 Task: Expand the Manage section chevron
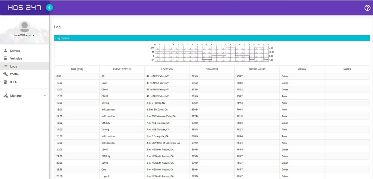pyautogui.click(x=45, y=96)
